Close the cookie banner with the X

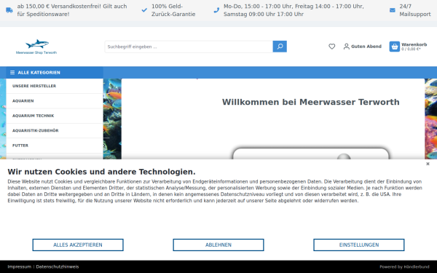tap(428, 164)
